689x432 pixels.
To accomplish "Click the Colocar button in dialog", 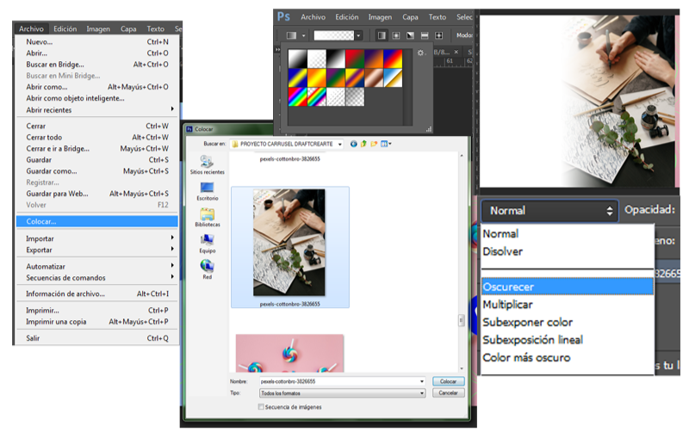I will point(448,381).
